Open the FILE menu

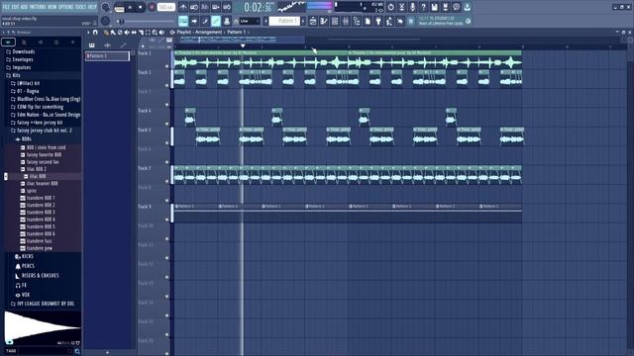[x=7, y=7]
